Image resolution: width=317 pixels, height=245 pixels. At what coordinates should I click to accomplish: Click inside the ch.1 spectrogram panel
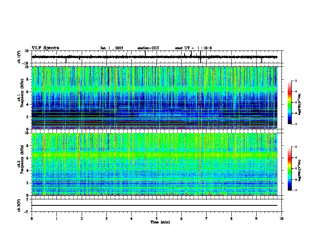coord(154,98)
